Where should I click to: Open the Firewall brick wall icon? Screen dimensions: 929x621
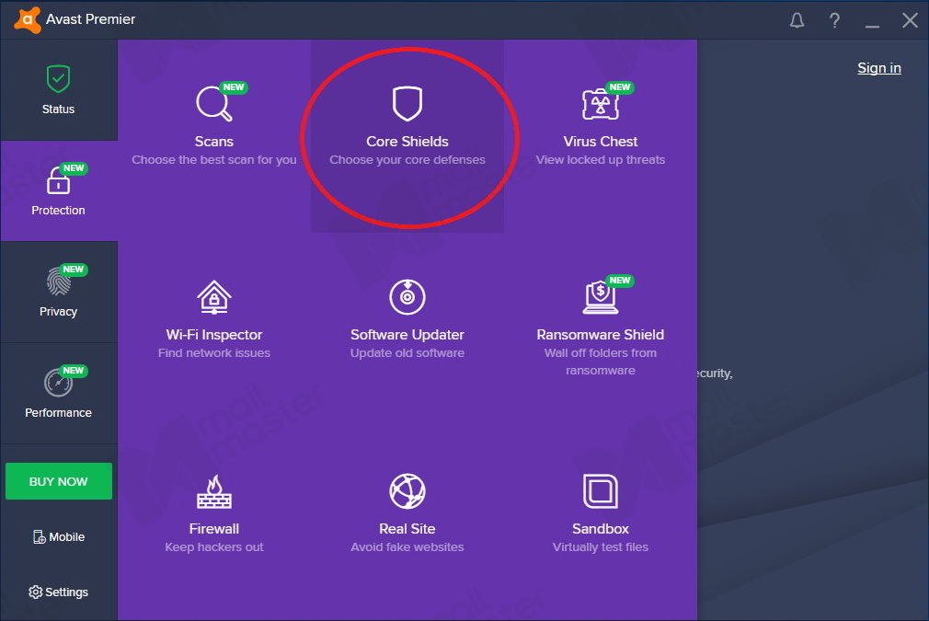click(x=214, y=491)
